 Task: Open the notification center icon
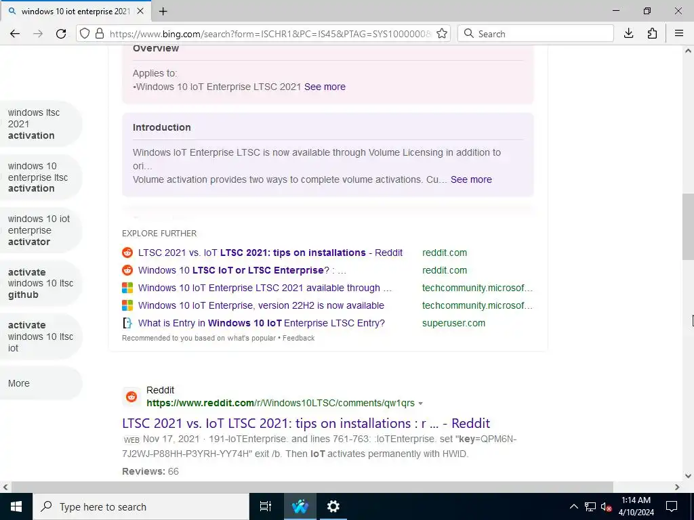672,506
